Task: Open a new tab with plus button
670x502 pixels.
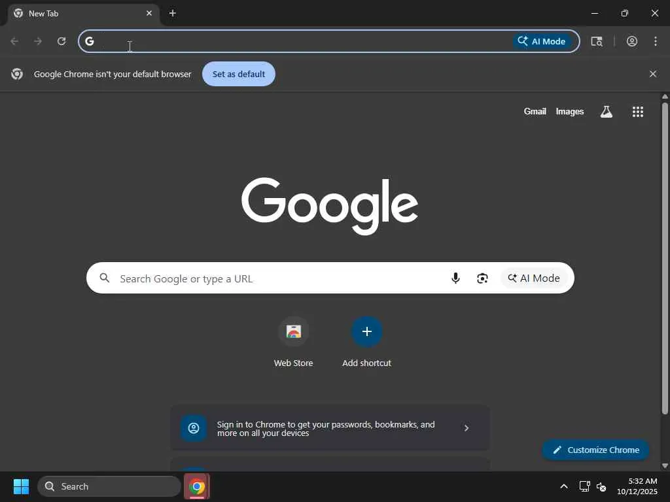Action: (x=173, y=13)
